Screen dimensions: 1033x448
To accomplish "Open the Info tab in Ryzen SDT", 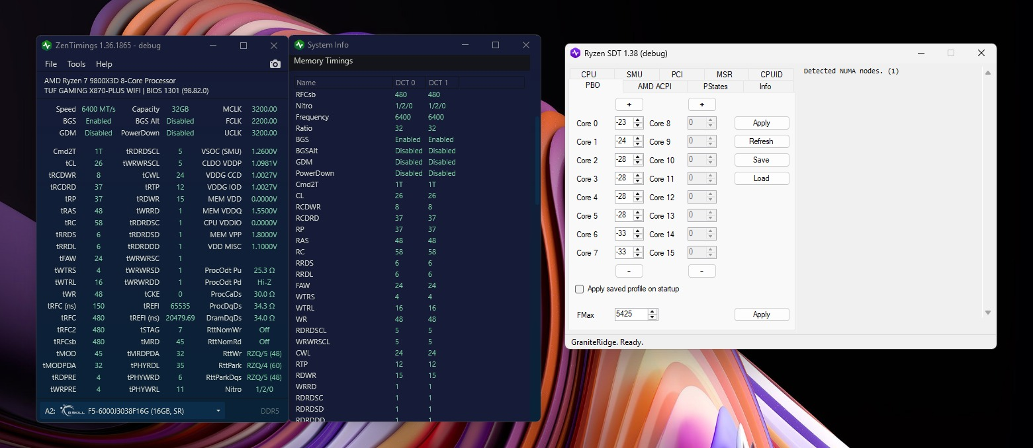I will coord(765,86).
